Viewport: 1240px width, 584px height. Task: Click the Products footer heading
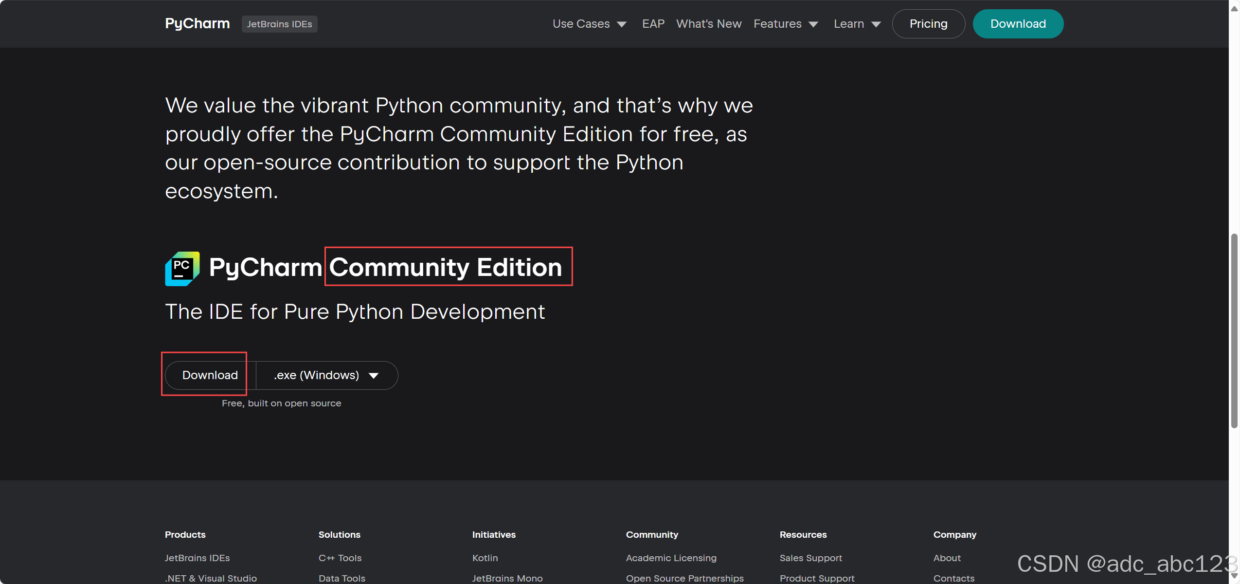(x=185, y=534)
